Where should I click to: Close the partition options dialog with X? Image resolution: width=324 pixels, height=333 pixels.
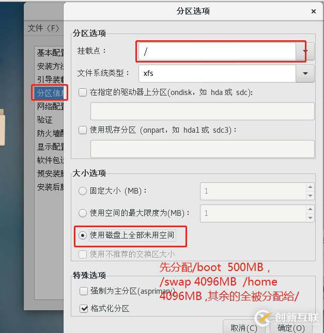[313, 11]
